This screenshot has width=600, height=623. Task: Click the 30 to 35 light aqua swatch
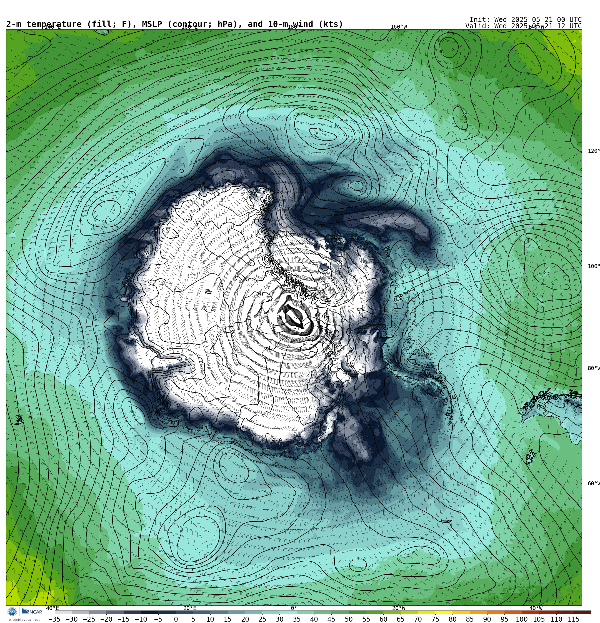(x=288, y=612)
